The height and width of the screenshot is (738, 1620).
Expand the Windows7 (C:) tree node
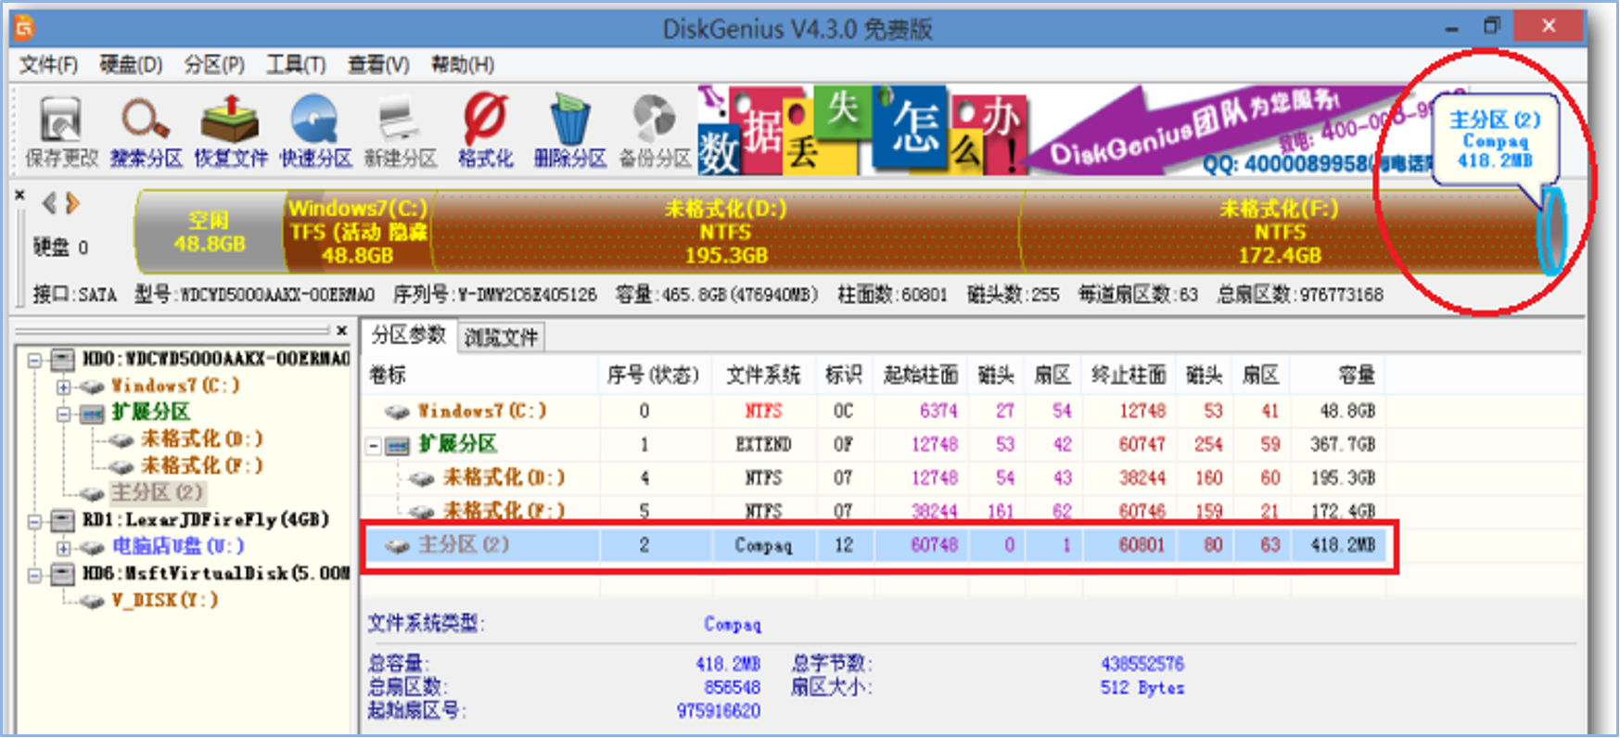pos(63,387)
